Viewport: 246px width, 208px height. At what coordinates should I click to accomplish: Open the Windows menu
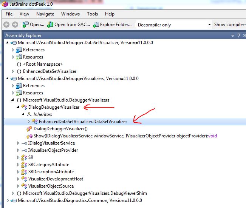[x=70, y=14]
